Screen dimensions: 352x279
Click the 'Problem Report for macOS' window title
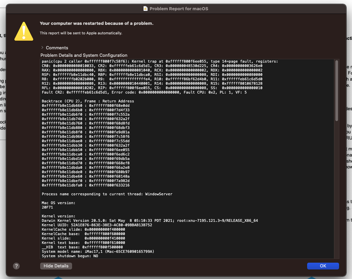(179, 9)
